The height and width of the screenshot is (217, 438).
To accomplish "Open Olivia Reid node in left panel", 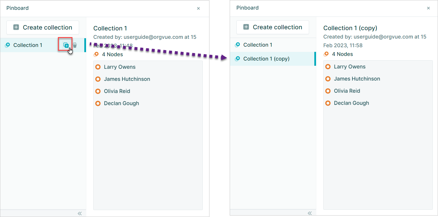I will 117,91.
